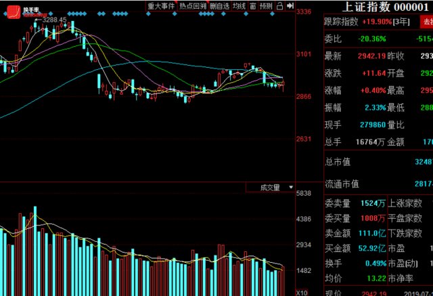Click the red 去 button beside 跟踪指数
The height and width of the screenshot is (296, 433).
(x=427, y=22)
